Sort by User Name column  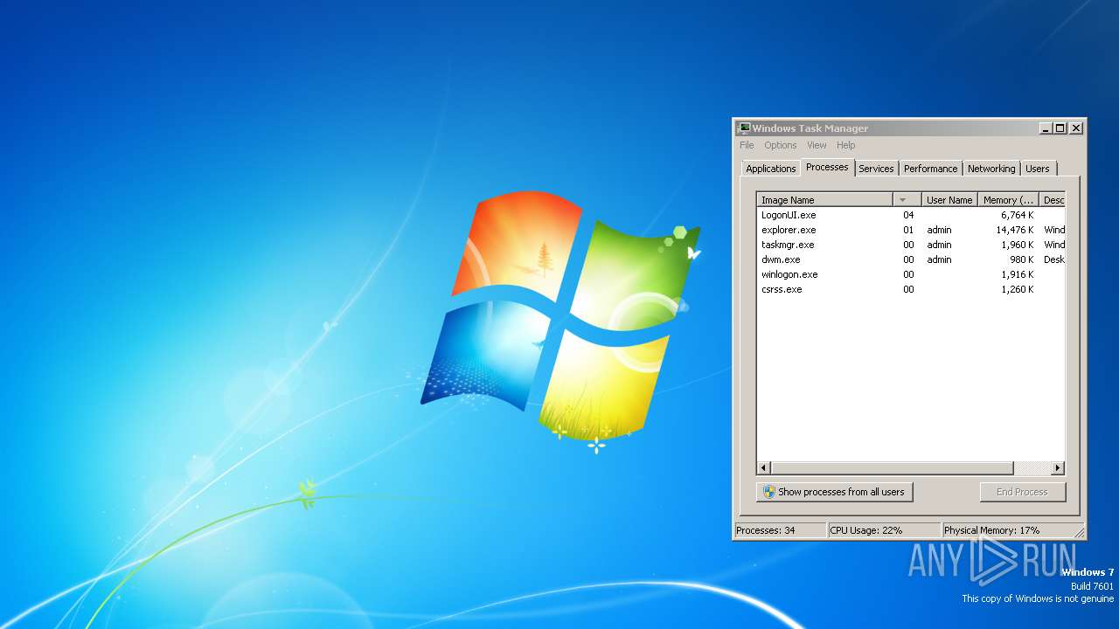click(949, 200)
